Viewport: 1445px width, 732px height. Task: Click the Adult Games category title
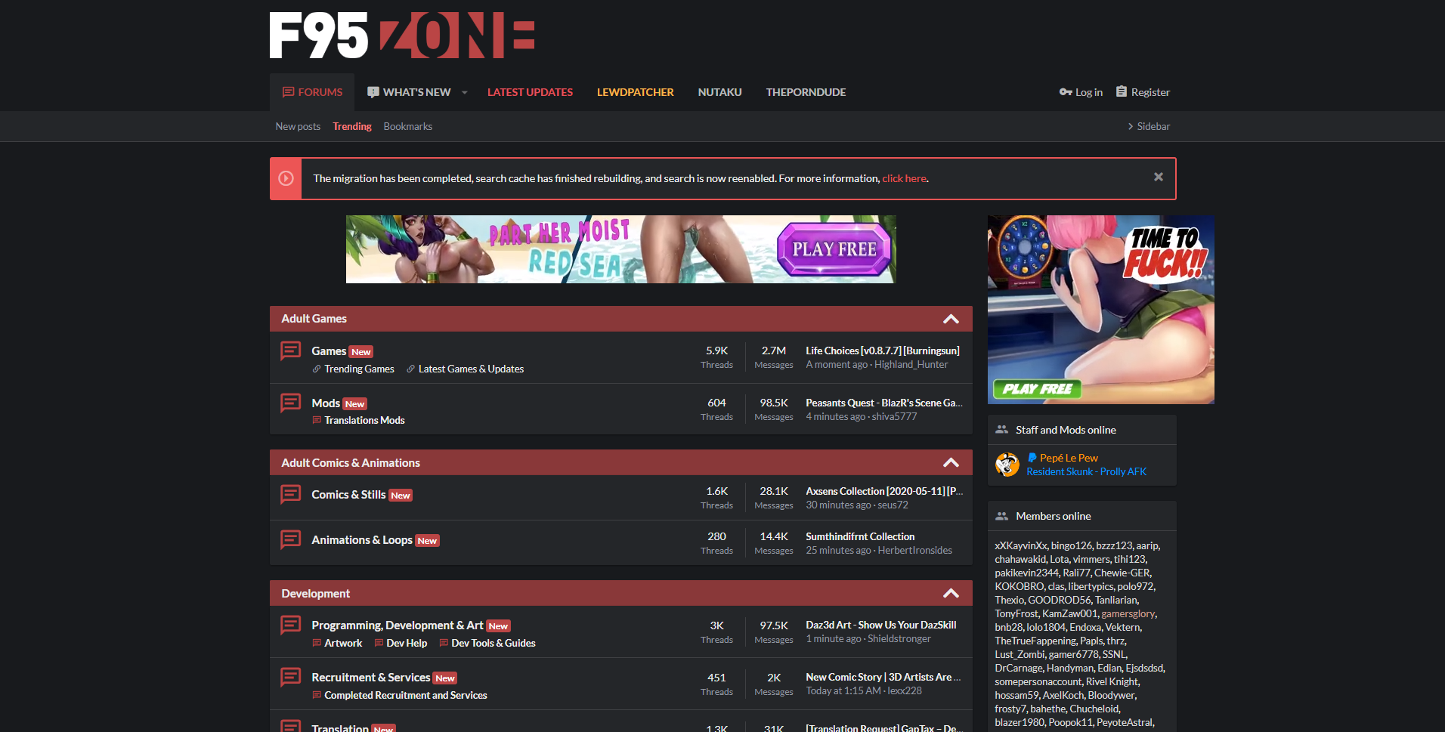[314, 319]
